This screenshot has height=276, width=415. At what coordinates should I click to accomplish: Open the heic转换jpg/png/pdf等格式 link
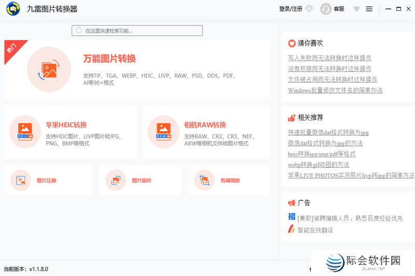pyautogui.click(x=322, y=154)
